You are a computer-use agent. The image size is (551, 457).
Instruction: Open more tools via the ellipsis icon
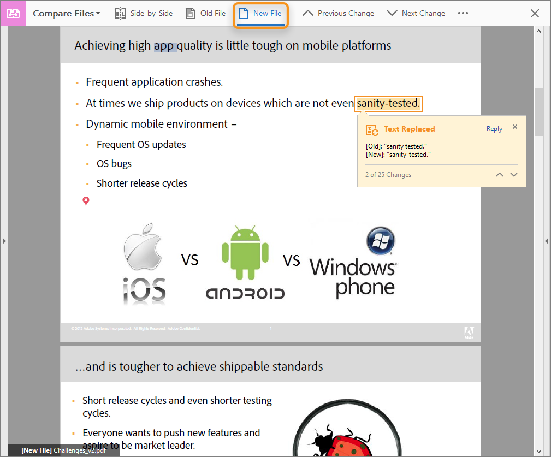point(463,13)
